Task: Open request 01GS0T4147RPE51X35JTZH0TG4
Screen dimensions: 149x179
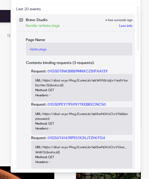Action: (x=76, y=138)
